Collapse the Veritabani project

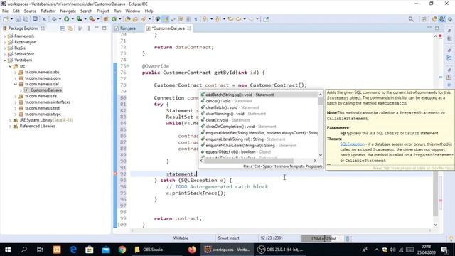5,60
